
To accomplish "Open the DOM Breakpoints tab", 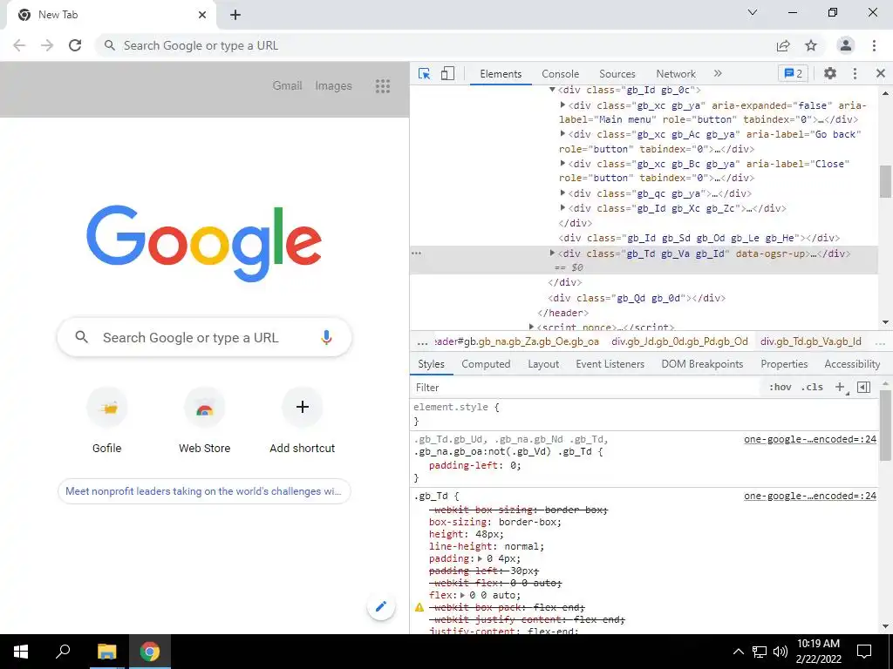I will point(702,364).
